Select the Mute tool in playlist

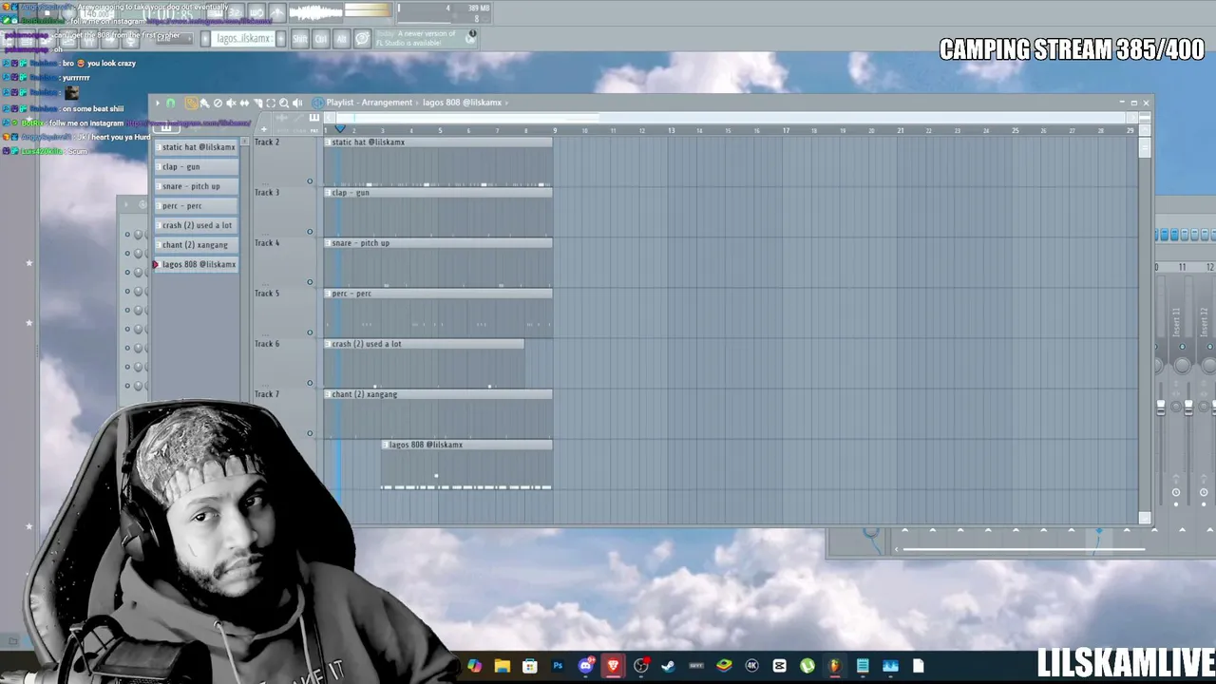[231, 103]
